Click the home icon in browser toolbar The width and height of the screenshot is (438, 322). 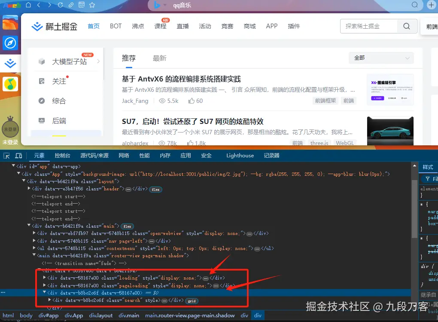point(28,5)
